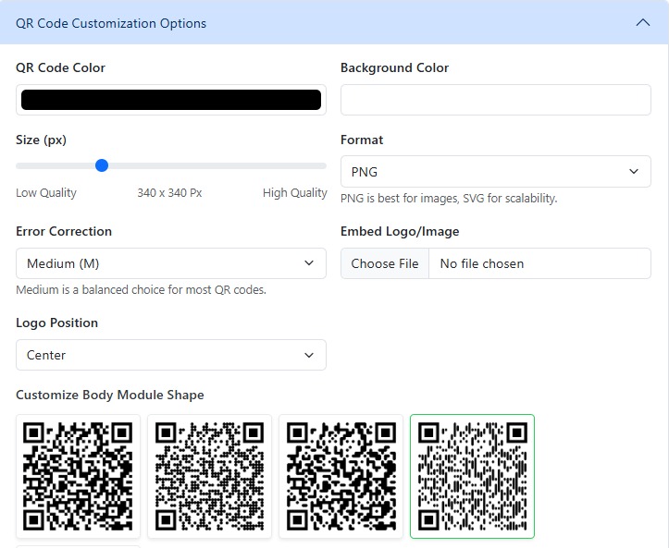Click the Size slider handle

click(102, 165)
